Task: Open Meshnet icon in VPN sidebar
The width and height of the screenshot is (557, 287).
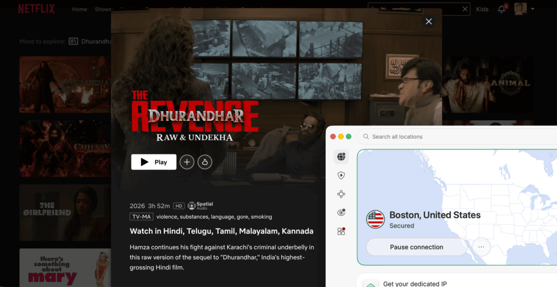Action: [341, 194]
